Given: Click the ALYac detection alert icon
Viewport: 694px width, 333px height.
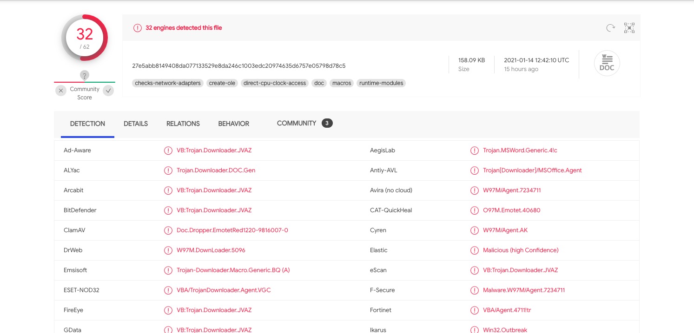Looking at the screenshot, I should [168, 170].
